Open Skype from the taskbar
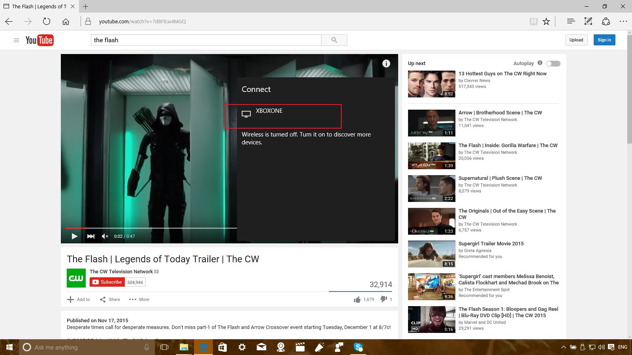The image size is (632, 355). pos(358,347)
